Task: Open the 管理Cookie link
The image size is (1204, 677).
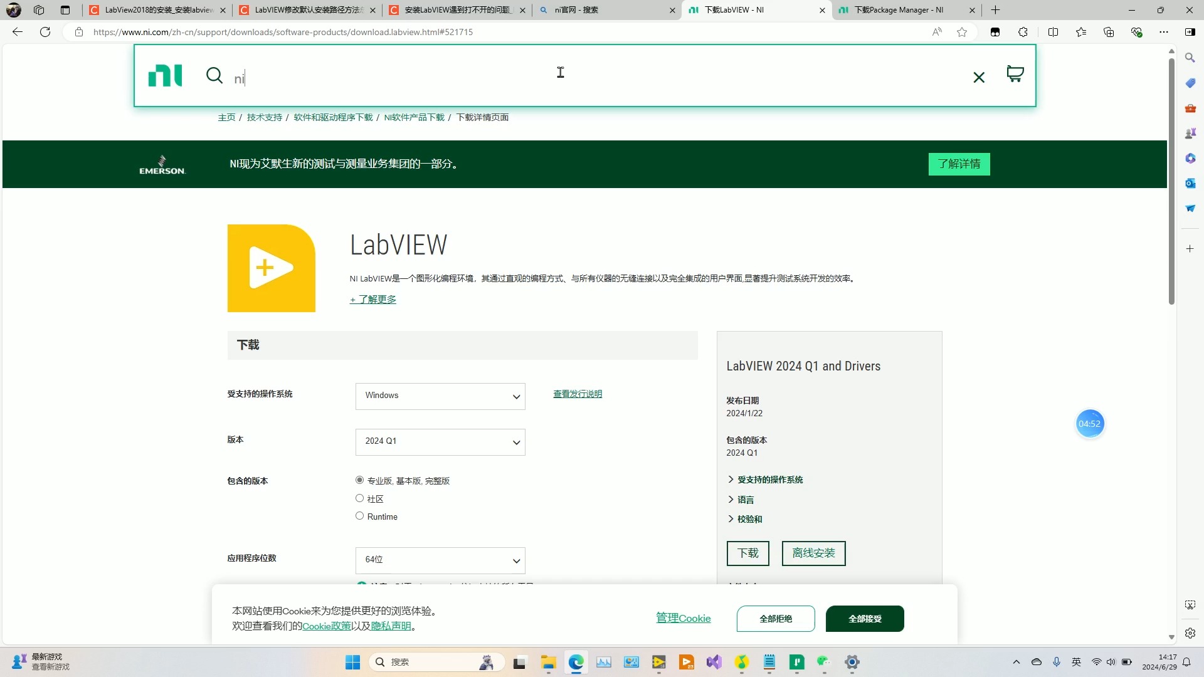Action: click(684, 618)
